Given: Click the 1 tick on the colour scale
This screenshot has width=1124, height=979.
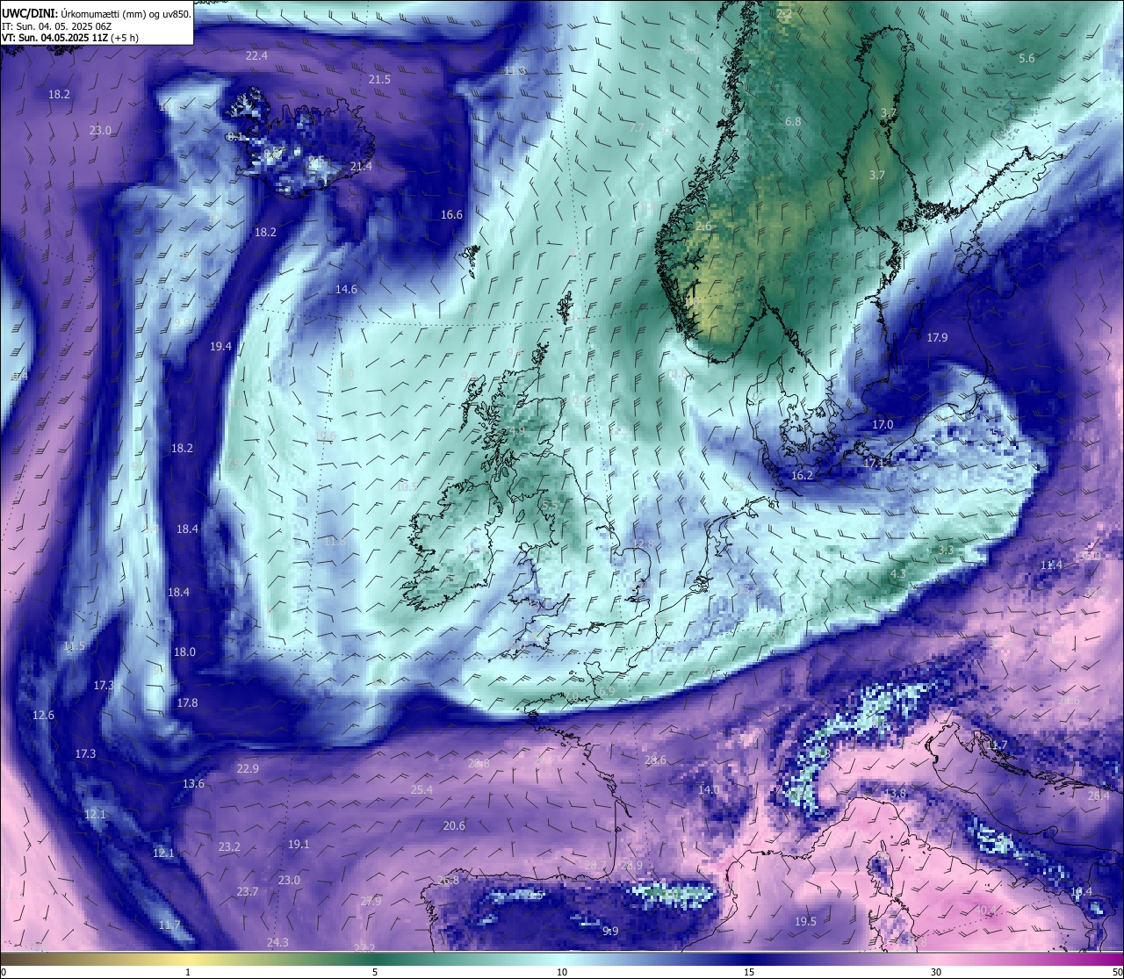Looking at the screenshot, I should tap(188, 972).
